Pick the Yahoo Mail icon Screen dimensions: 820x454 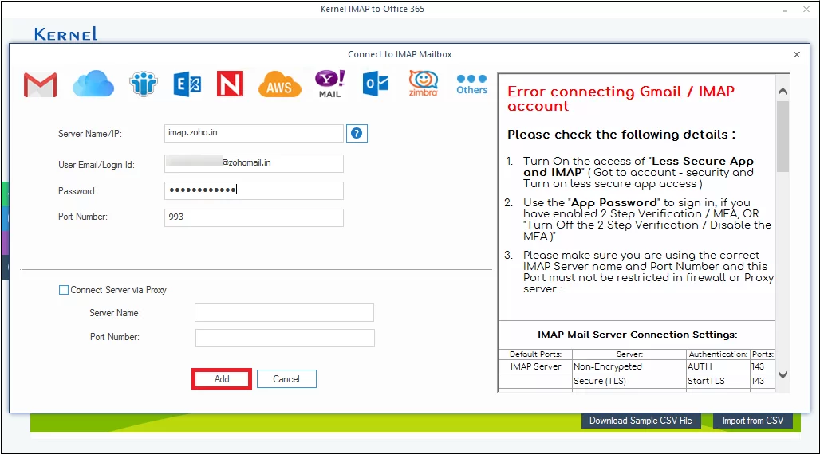tap(329, 84)
